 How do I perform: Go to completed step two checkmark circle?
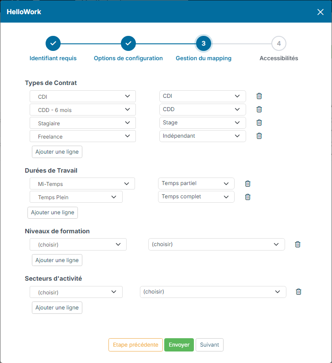coord(128,43)
